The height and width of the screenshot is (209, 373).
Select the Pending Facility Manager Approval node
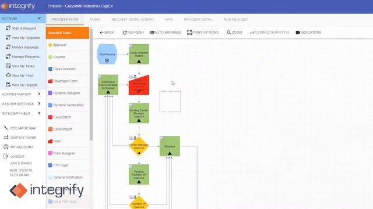[139, 113]
